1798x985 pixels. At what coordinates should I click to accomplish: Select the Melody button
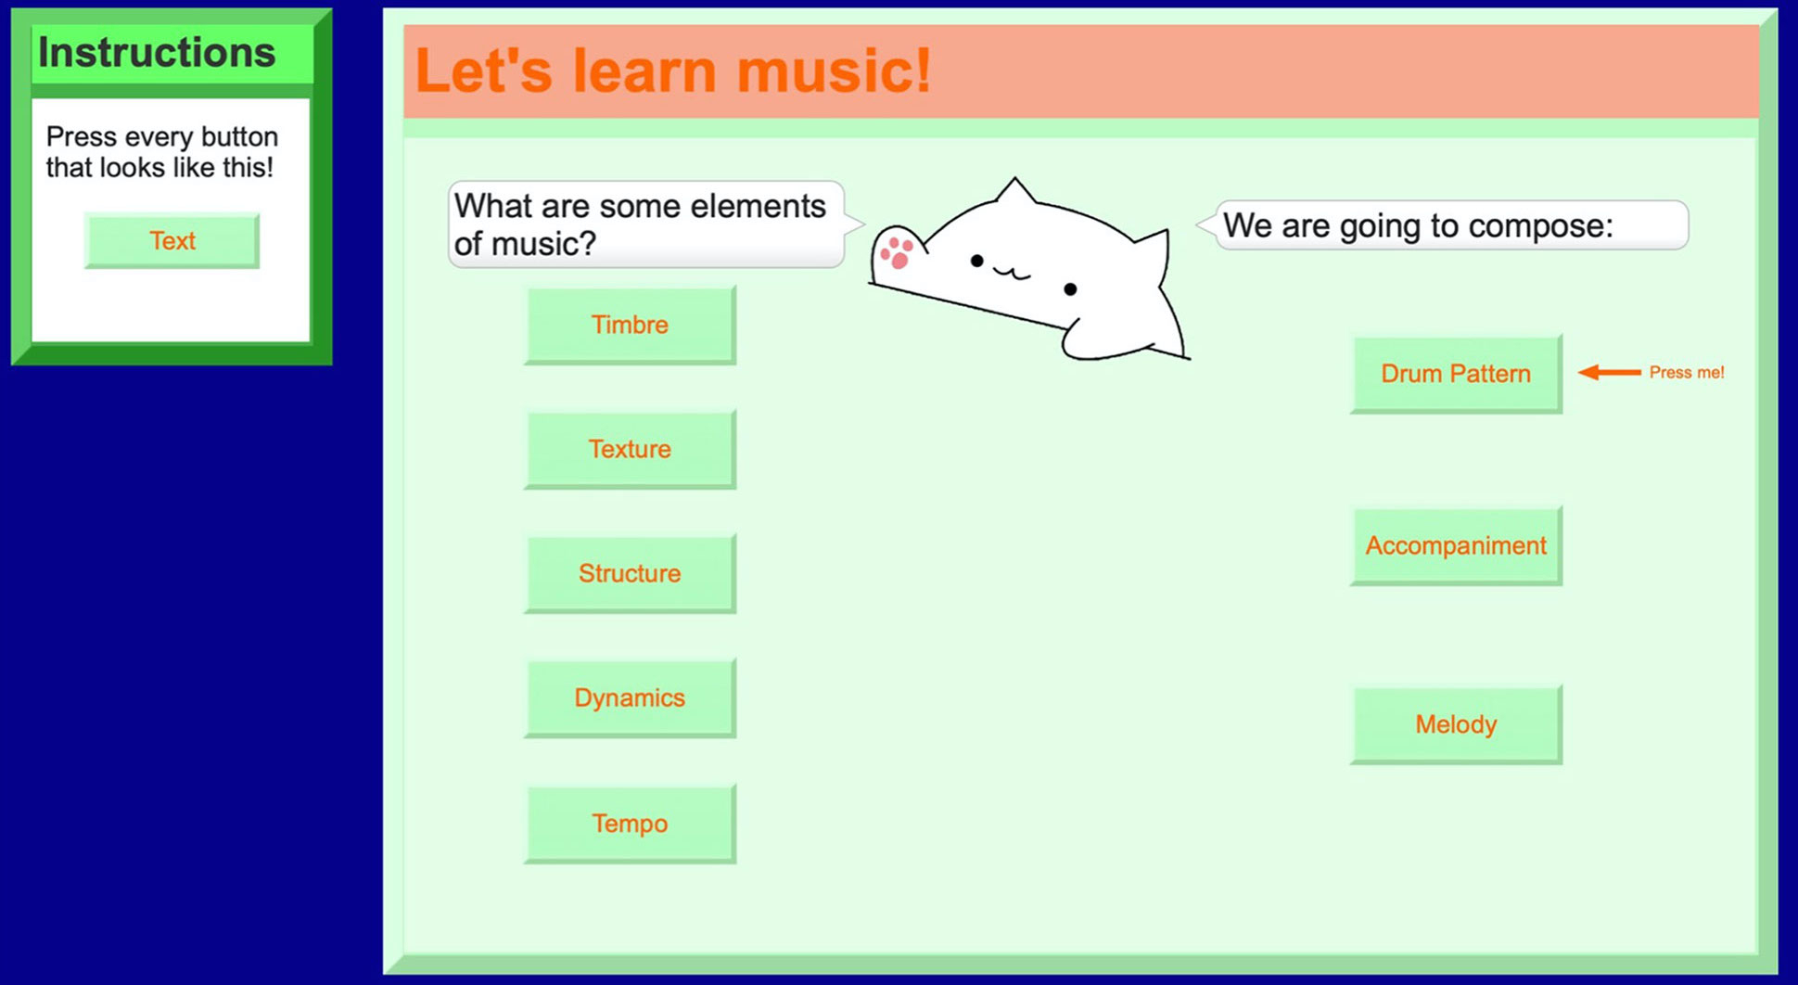pyautogui.click(x=1456, y=724)
